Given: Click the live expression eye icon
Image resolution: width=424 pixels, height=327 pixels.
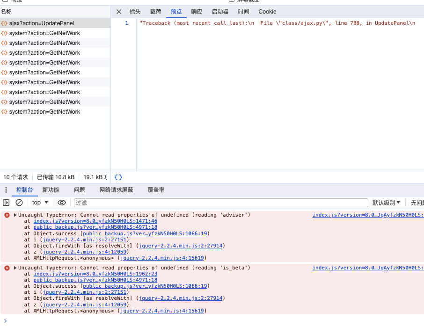Looking at the screenshot, I should click(x=62, y=203).
